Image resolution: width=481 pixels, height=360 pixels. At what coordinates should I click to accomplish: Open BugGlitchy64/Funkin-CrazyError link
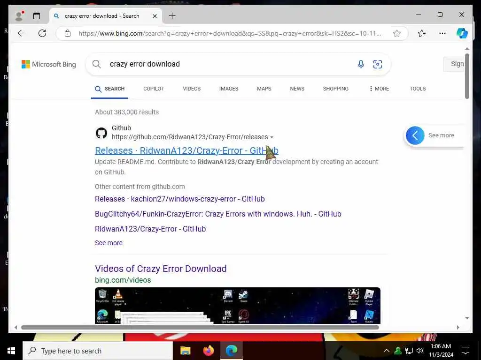click(218, 214)
